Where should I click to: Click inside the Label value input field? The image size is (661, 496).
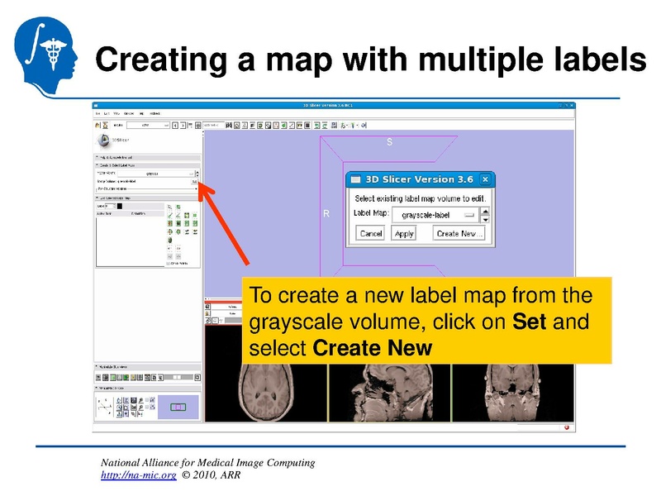pos(108,206)
